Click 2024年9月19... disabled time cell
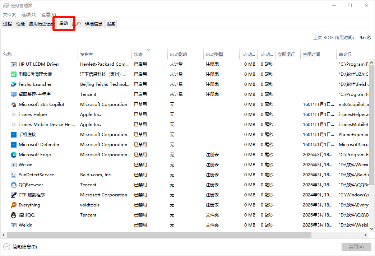The image size is (375, 256). tap(318, 195)
